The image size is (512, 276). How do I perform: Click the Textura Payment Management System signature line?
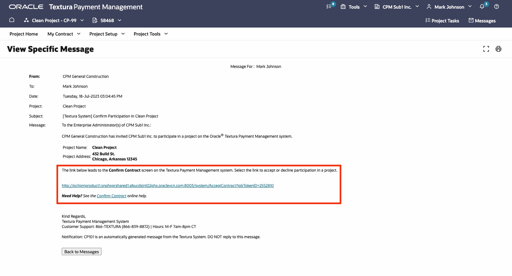[95, 222]
